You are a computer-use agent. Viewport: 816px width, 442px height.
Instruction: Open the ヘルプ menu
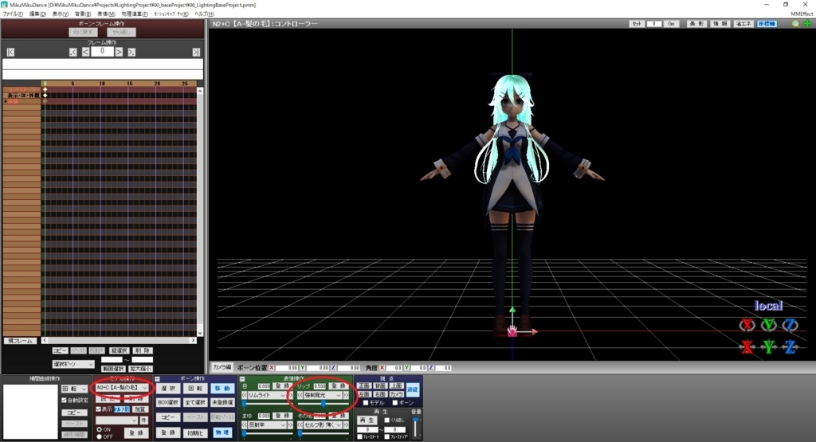pos(204,14)
